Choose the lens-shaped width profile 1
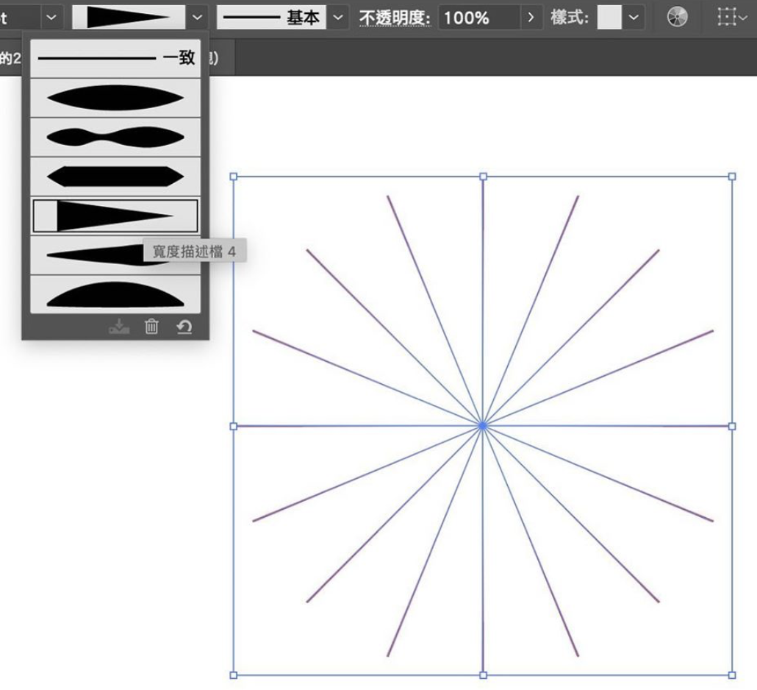 tap(115, 98)
